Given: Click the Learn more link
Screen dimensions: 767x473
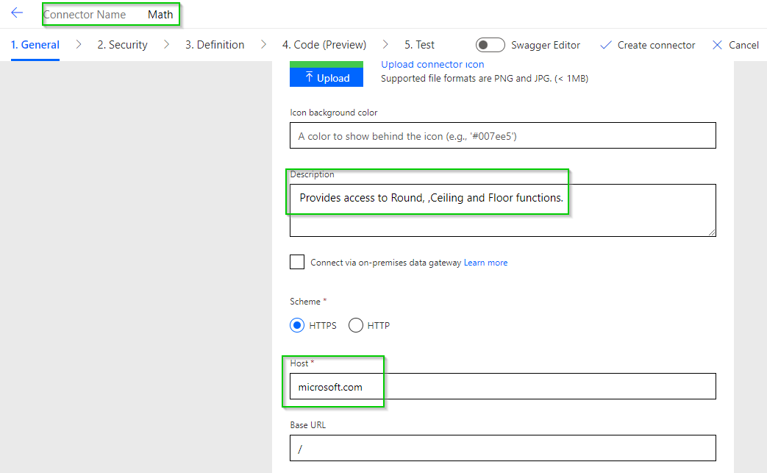Looking at the screenshot, I should point(485,263).
